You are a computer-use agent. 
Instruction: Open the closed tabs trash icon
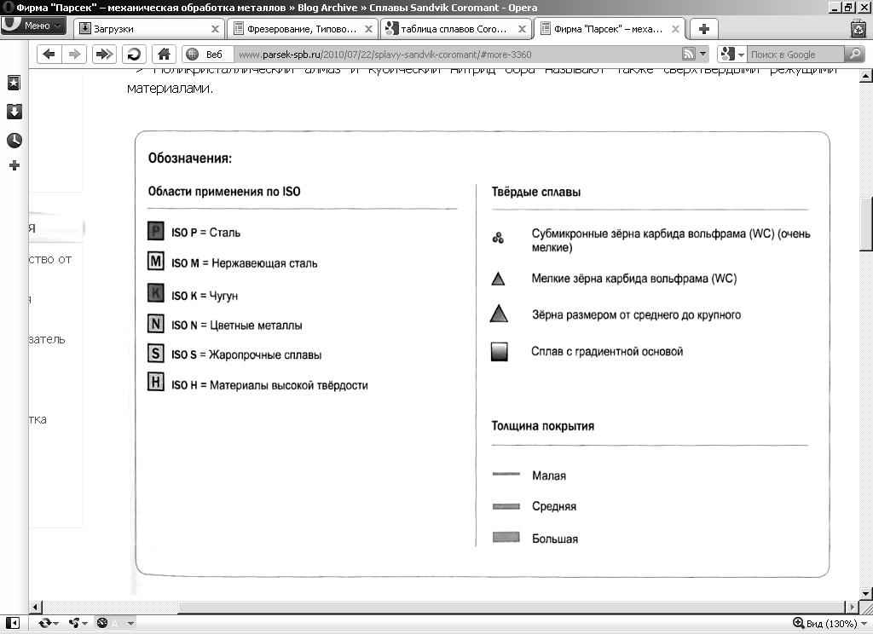pyautogui.click(x=859, y=28)
